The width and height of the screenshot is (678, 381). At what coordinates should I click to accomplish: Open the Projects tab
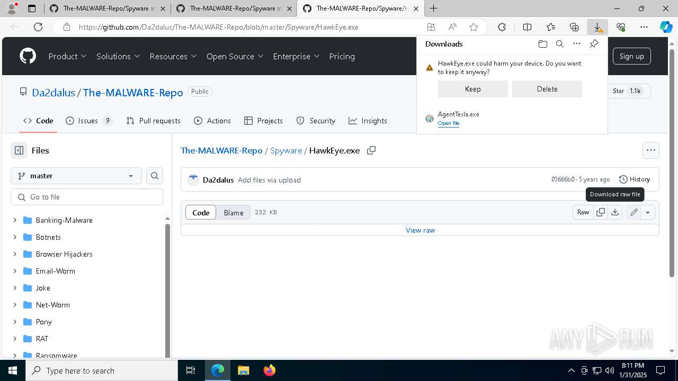(263, 121)
